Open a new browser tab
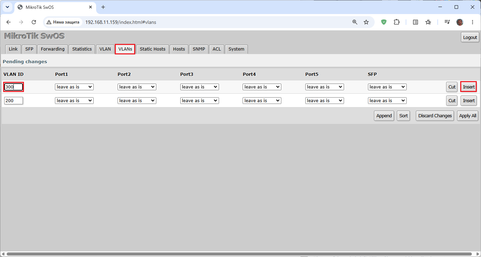 103,7
